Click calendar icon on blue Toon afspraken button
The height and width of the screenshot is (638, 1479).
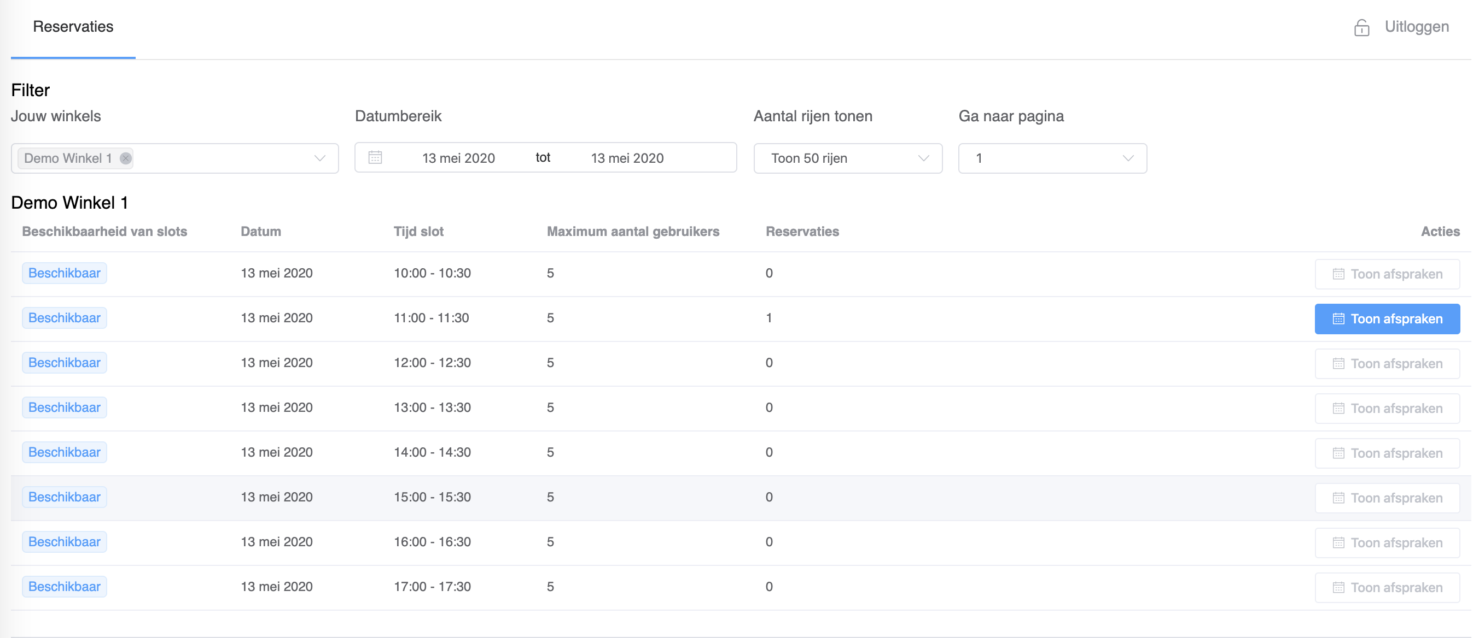click(x=1338, y=318)
